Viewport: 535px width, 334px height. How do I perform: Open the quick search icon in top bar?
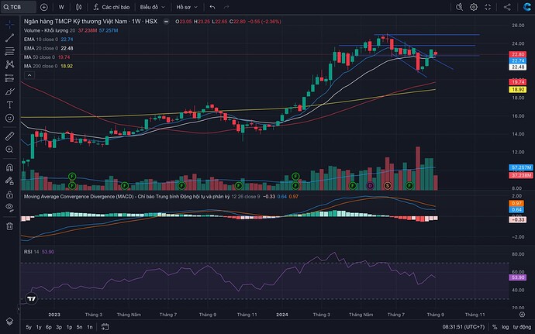coord(459,7)
